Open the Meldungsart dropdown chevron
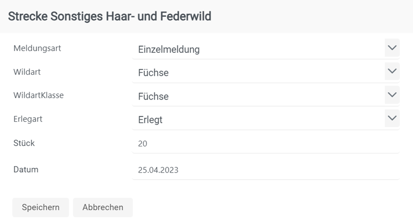The image size is (413, 222). point(392,48)
